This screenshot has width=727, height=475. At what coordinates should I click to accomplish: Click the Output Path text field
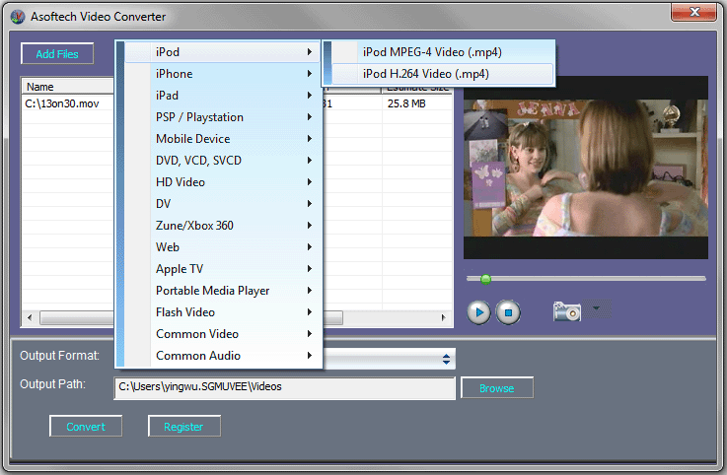[x=284, y=387]
